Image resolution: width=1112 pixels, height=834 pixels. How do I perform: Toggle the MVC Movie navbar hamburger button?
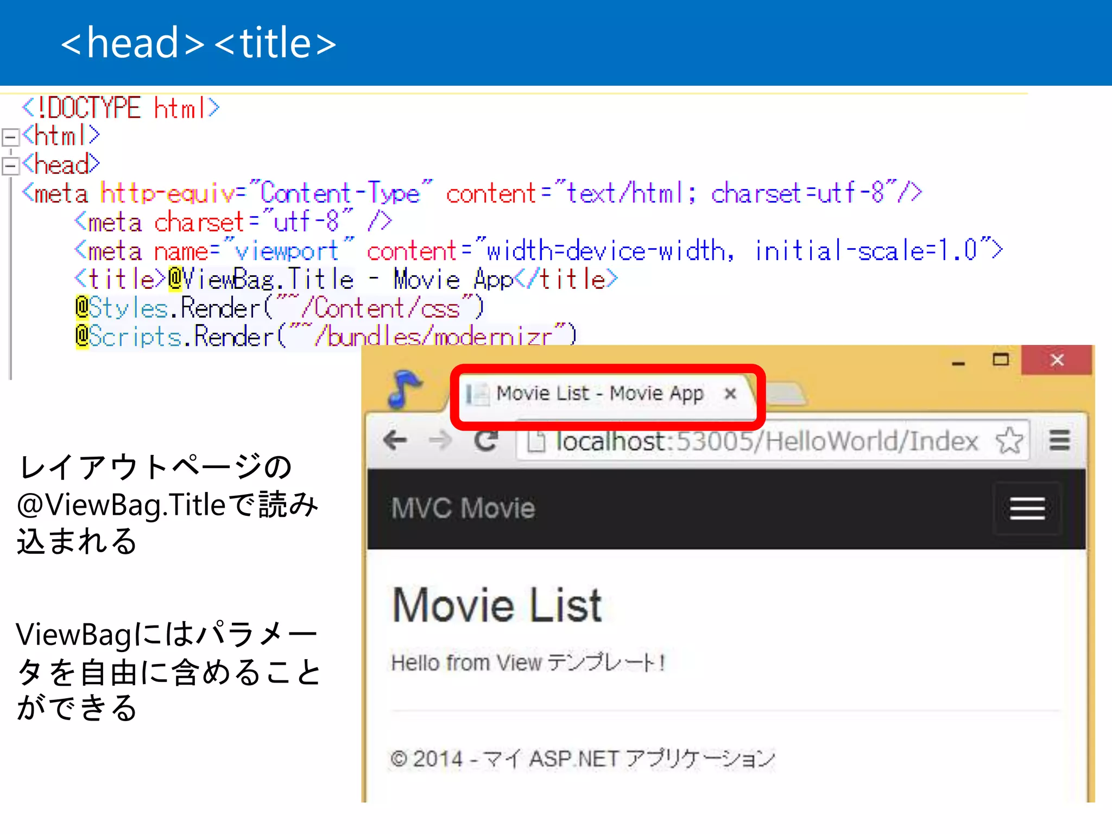[1027, 509]
